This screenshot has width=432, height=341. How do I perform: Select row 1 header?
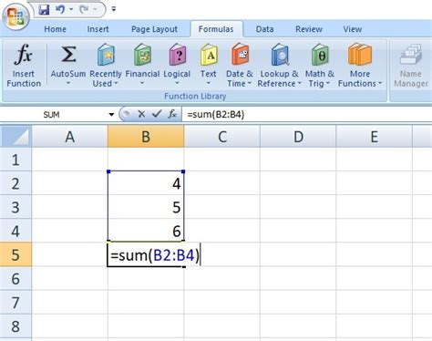point(15,160)
